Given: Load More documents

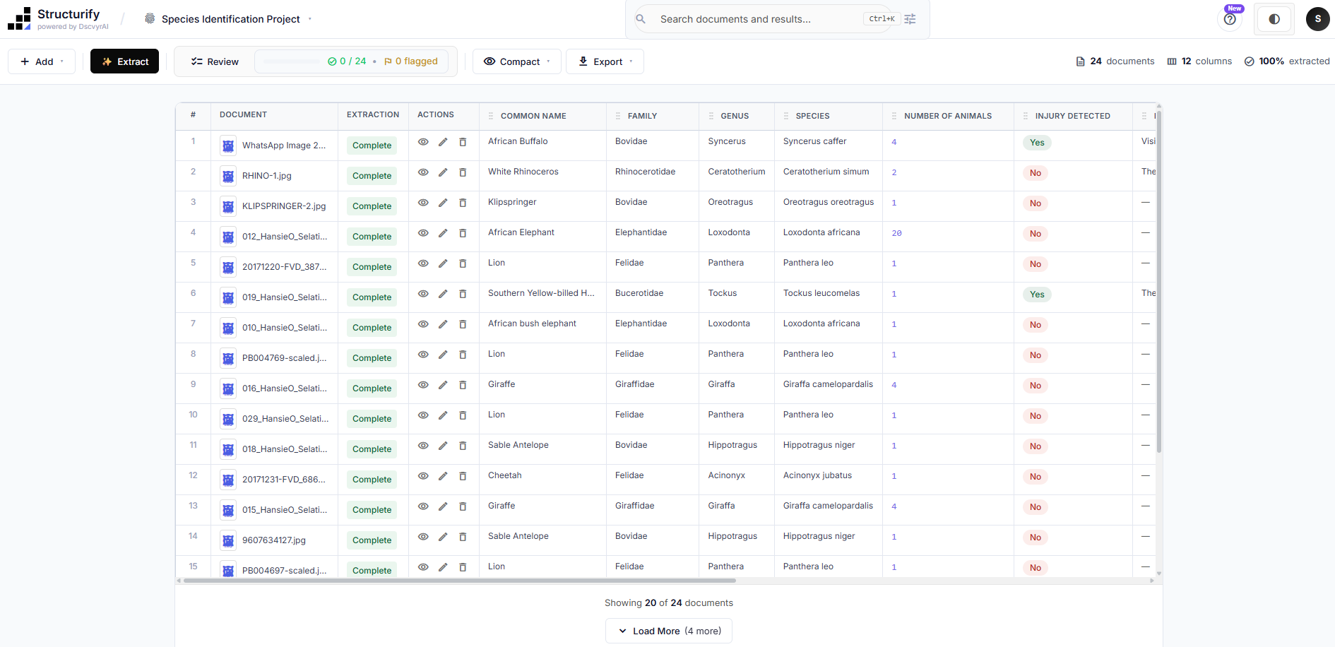Looking at the screenshot, I should (668, 631).
